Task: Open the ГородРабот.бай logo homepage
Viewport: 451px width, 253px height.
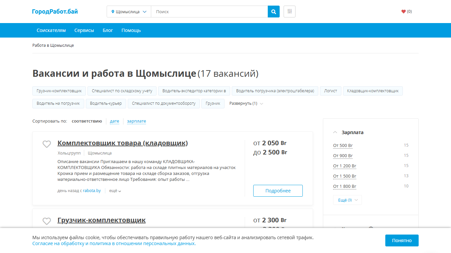Action: (x=55, y=12)
